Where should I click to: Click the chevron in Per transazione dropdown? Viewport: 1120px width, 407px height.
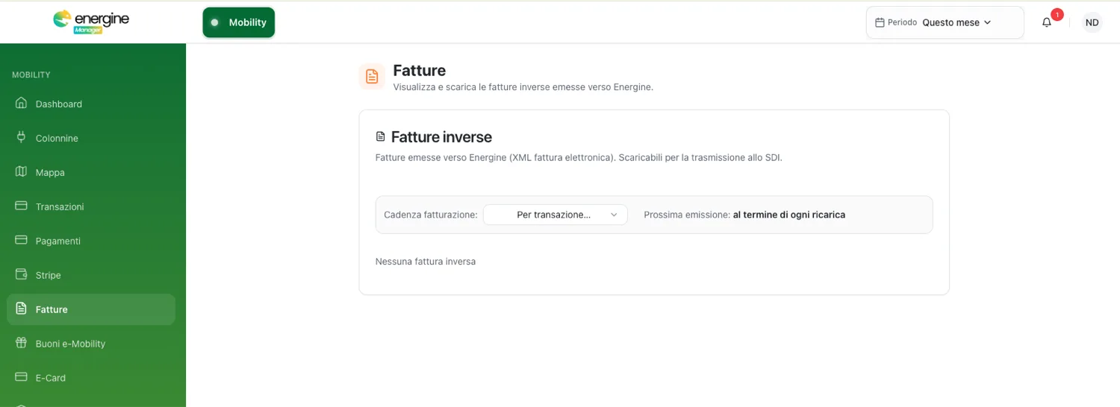(x=614, y=215)
